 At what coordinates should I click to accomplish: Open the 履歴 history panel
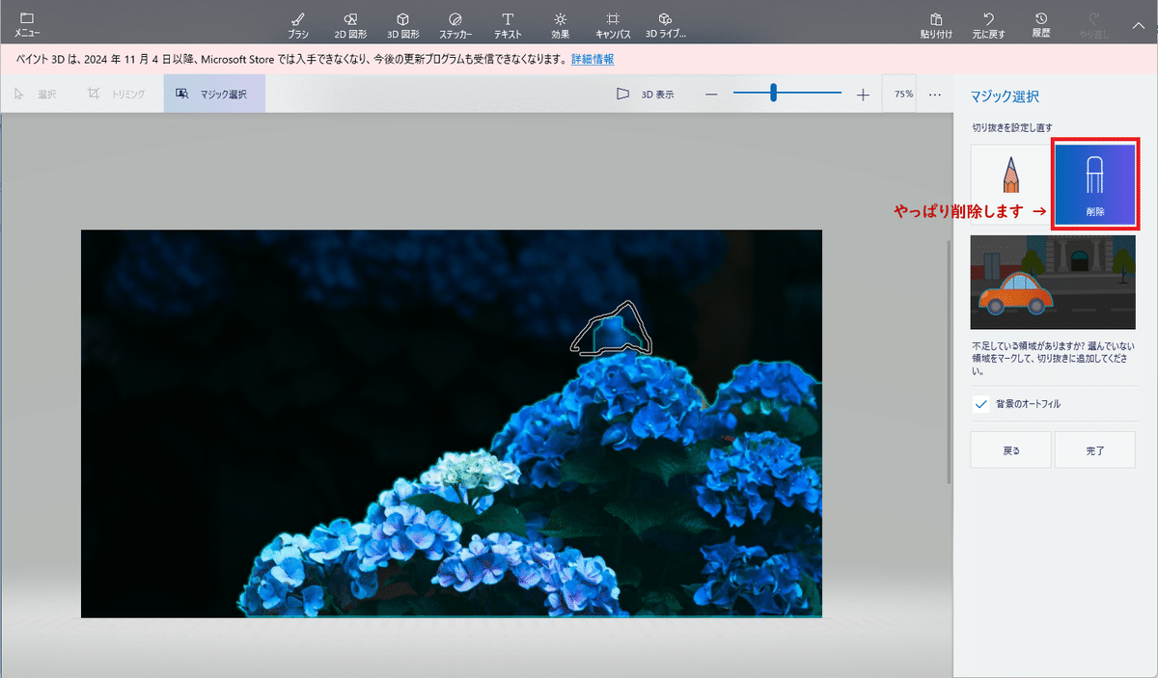pyautogui.click(x=1041, y=24)
